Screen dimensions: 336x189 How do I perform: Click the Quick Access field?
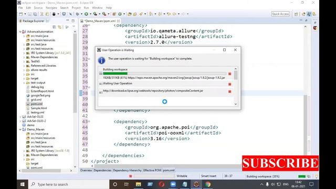(x=280, y=14)
